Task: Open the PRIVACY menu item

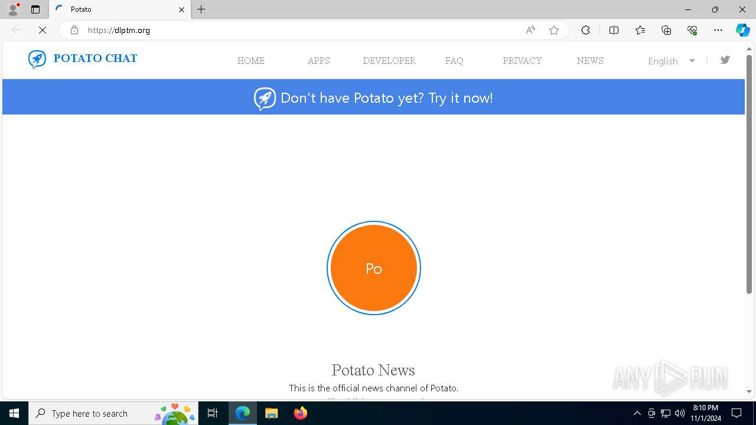Action: coord(522,60)
